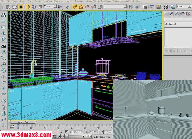
Task: Click the reactor Soft Body Collection icon
Action: click(x=3, y=27)
